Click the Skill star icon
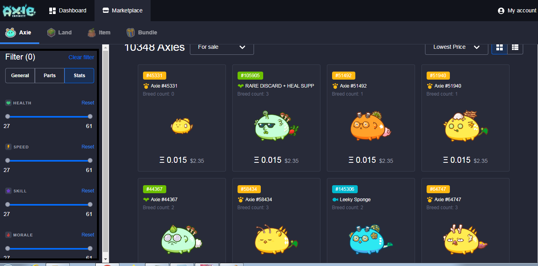538x266 pixels. coord(8,191)
